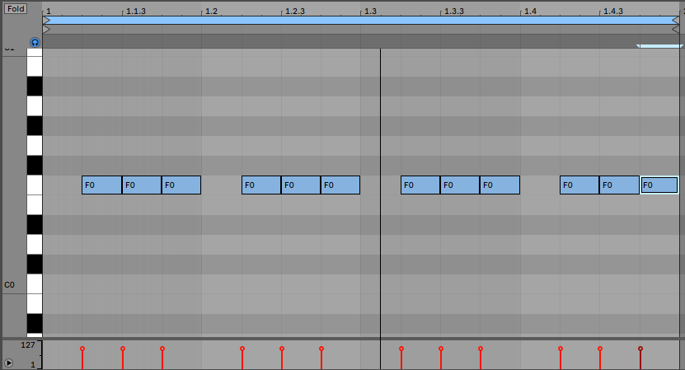Select the F0 note starting at 1.4.2

[x=579, y=185]
